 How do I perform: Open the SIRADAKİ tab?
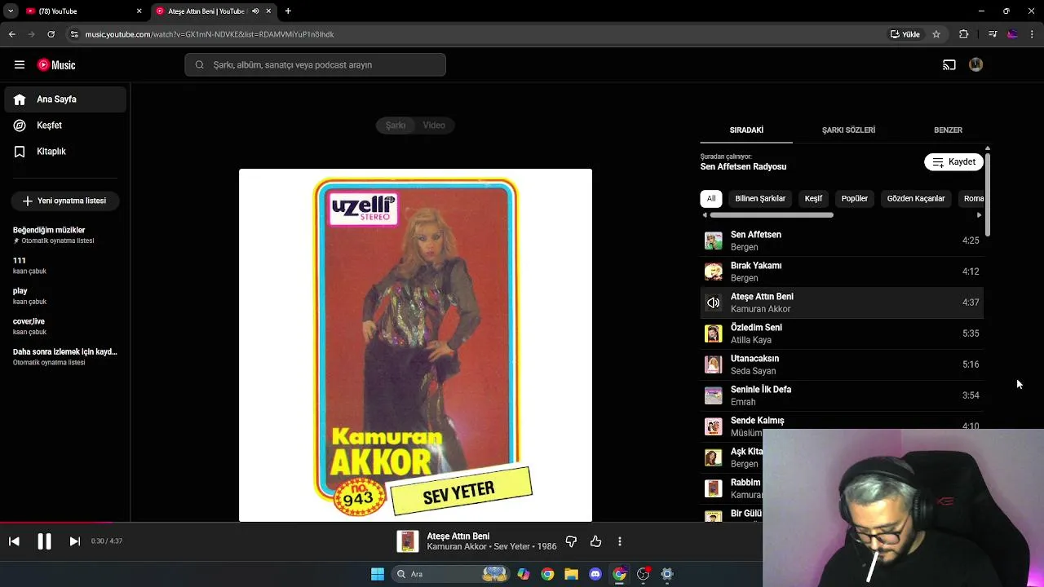[x=746, y=130]
